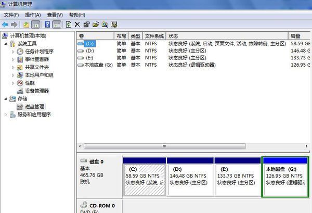Open the 操作(A) menu
The image size is (312, 213).
pyautogui.click(x=33, y=15)
